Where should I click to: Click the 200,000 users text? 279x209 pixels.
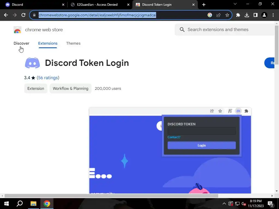click(x=108, y=88)
